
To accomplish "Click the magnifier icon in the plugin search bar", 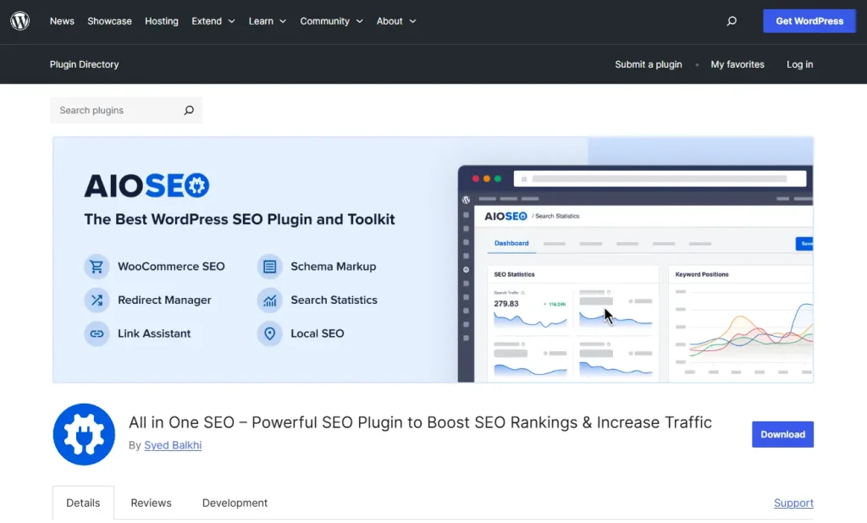I will (190, 110).
